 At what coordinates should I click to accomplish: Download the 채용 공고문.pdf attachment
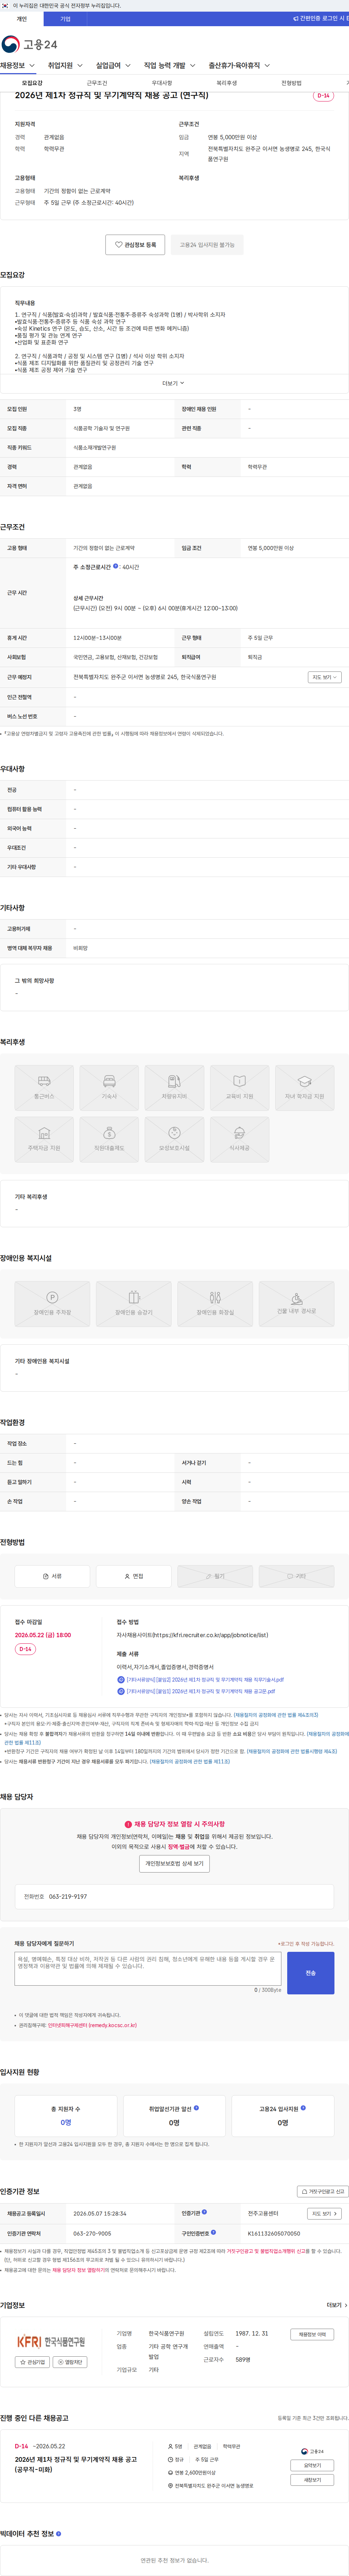click(196, 1691)
